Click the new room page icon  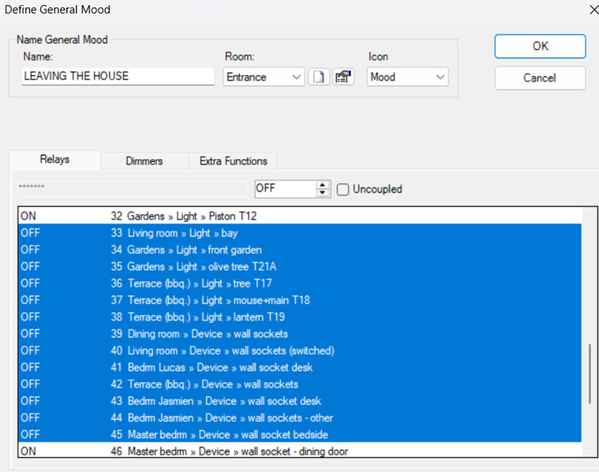point(318,77)
